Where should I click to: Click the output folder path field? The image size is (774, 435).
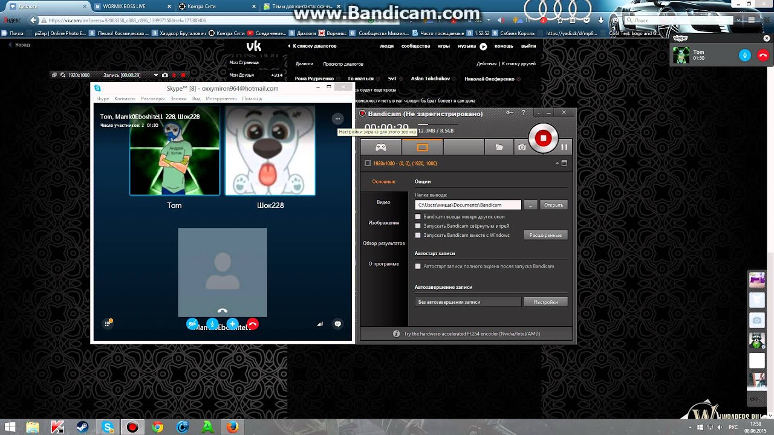[x=468, y=205]
